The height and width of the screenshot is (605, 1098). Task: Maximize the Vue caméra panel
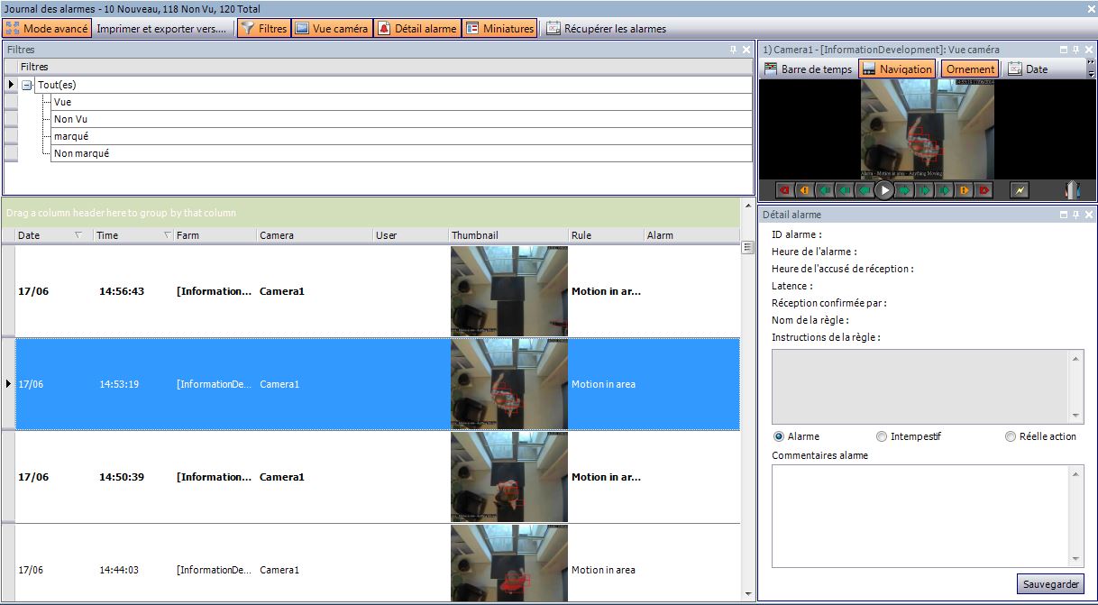[1064, 50]
